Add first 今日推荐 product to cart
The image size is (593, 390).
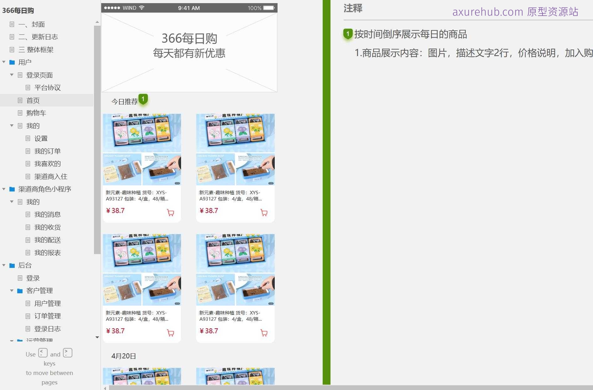170,213
